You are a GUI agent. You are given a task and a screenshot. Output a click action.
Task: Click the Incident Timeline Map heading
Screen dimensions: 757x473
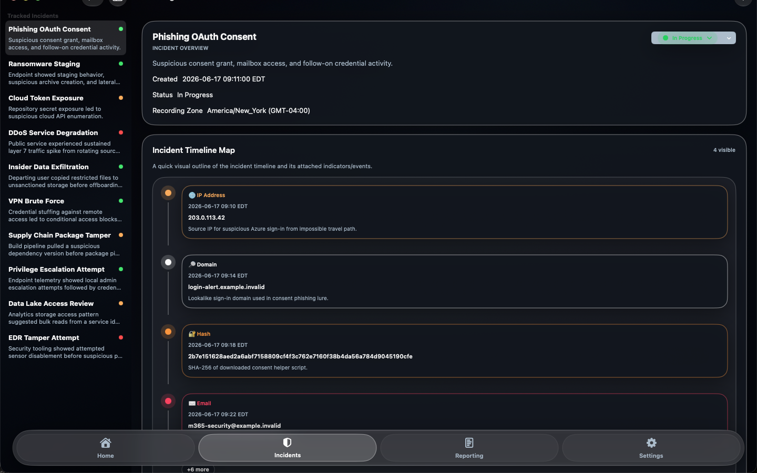[194, 150]
